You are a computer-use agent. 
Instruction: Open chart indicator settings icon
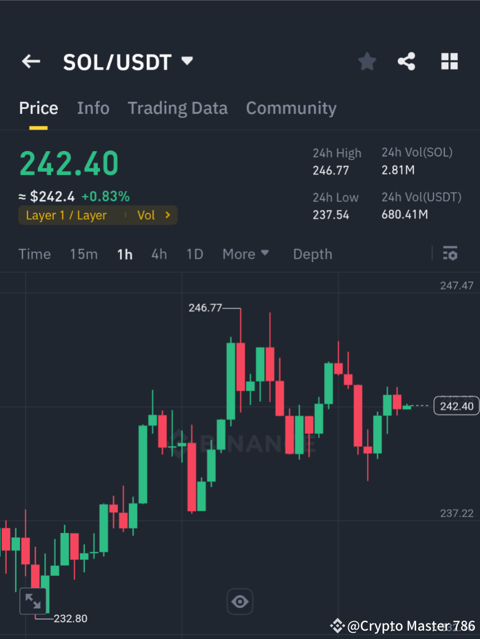tap(450, 253)
